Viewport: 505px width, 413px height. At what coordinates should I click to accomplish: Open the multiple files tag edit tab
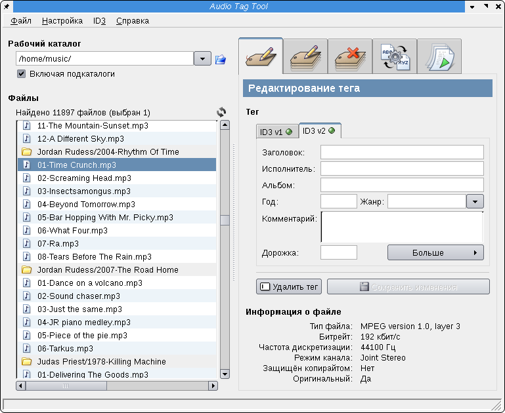(305, 57)
